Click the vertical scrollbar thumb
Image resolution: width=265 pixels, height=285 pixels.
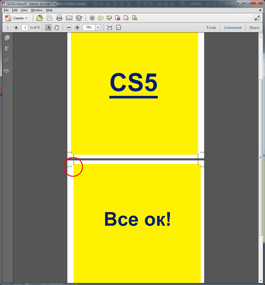pos(261,158)
